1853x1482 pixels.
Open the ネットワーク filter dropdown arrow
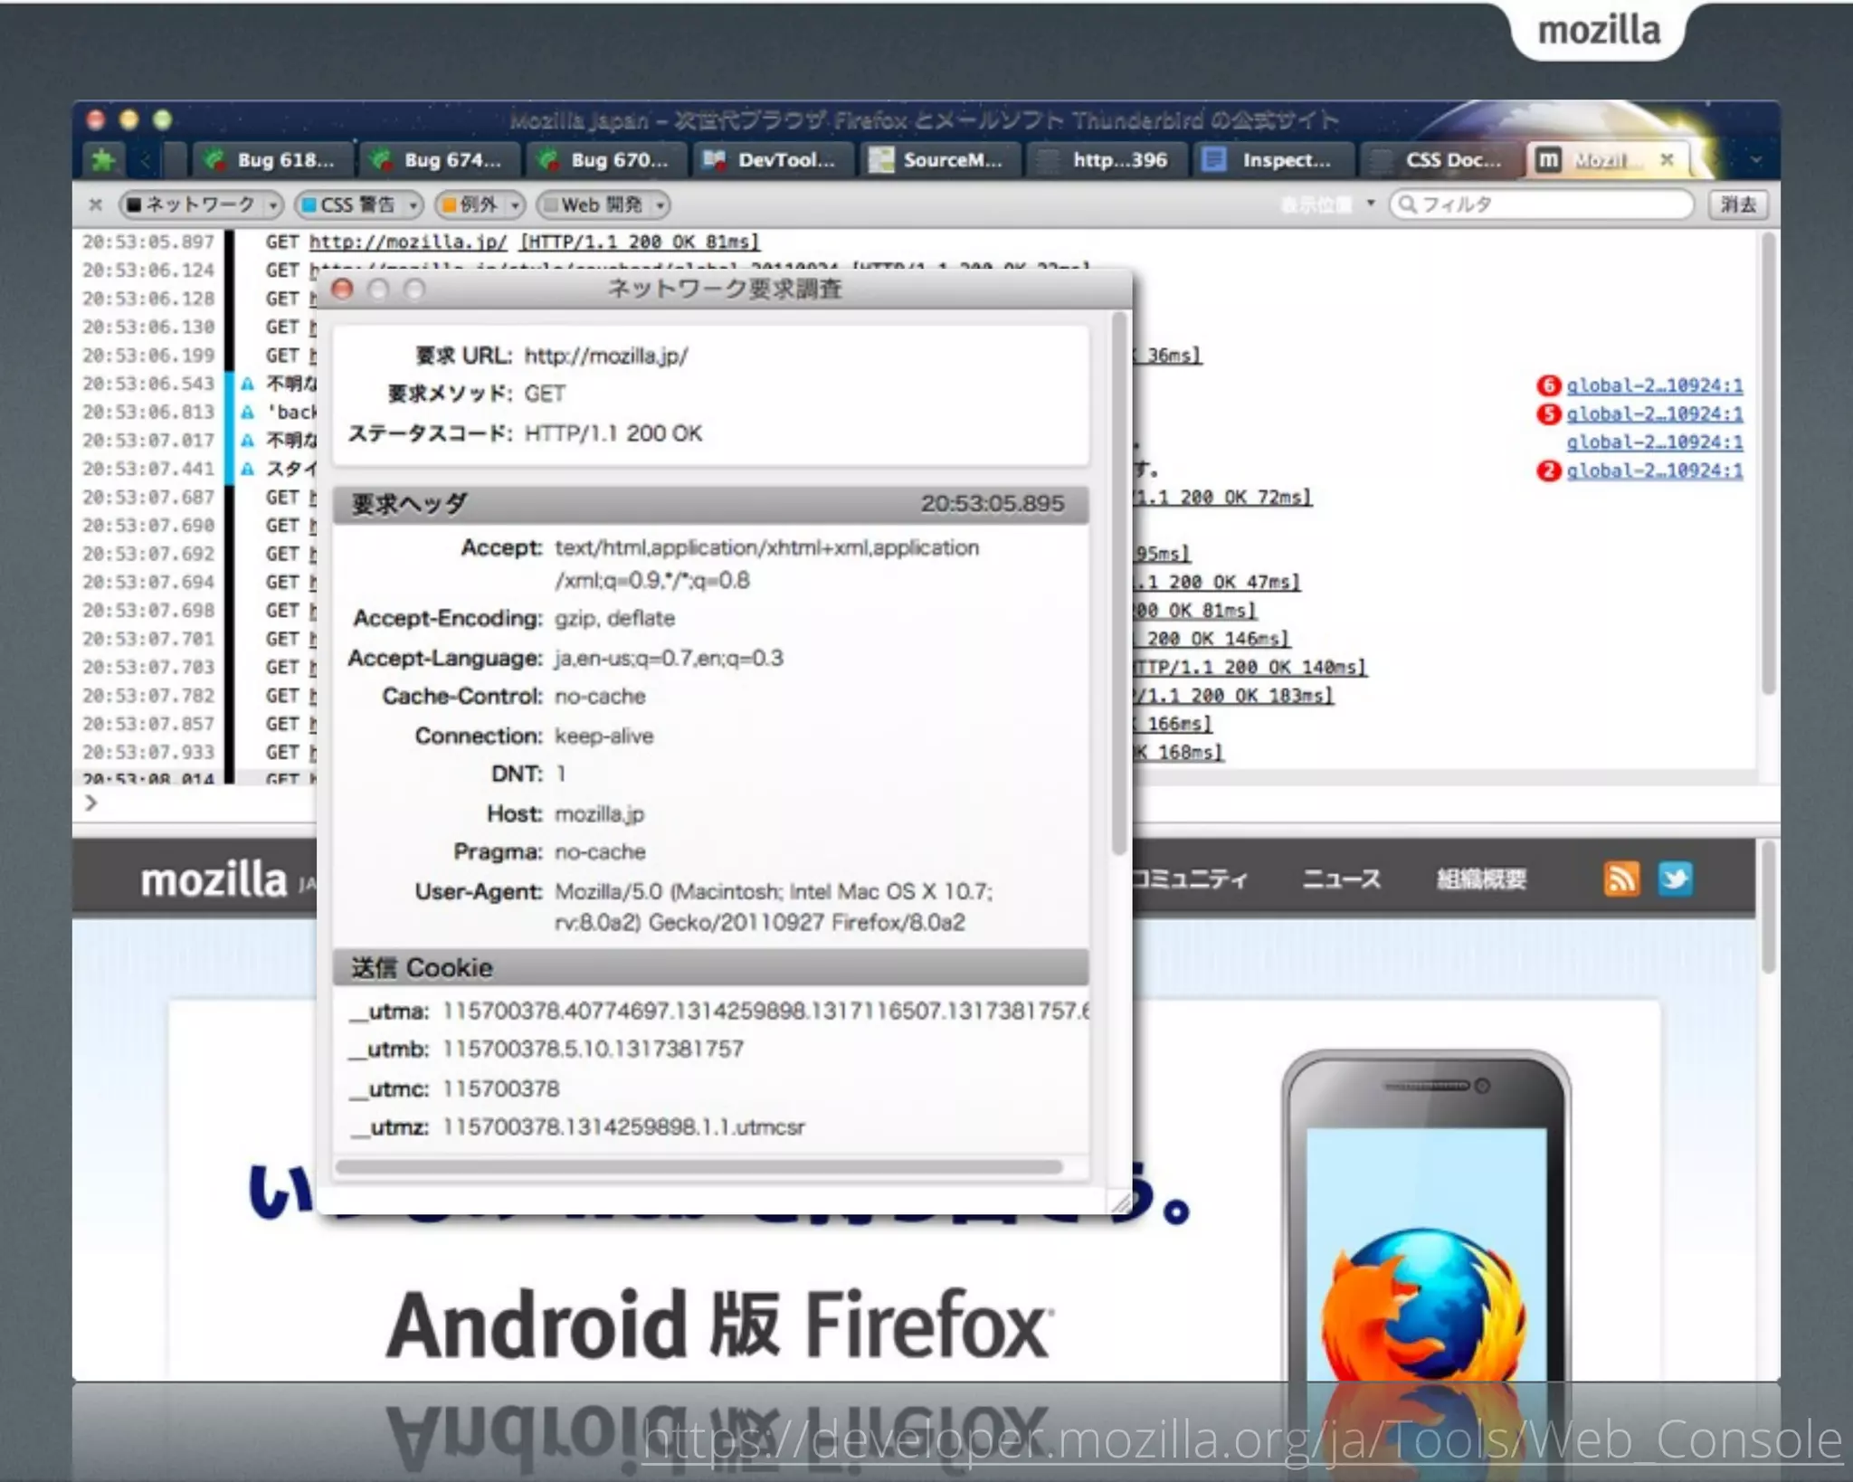[x=273, y=205]
